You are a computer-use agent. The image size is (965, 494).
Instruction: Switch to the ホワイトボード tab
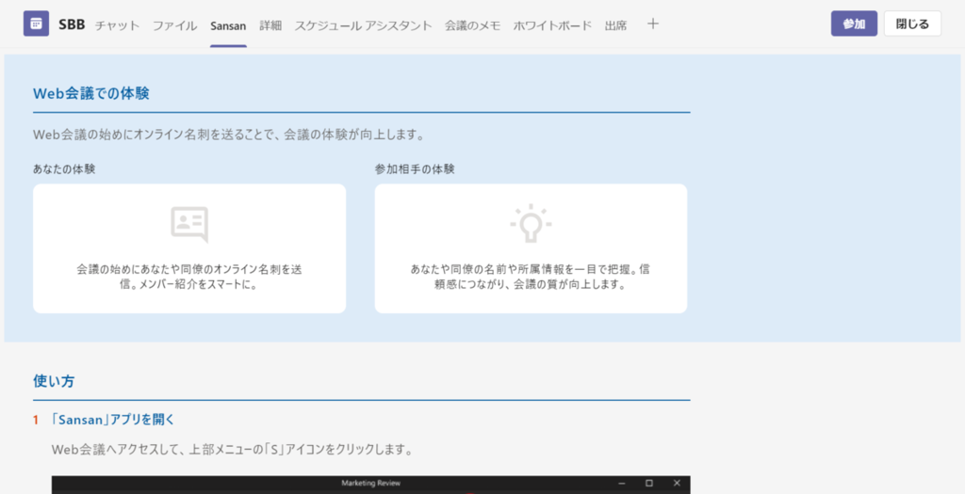(552, 25)
